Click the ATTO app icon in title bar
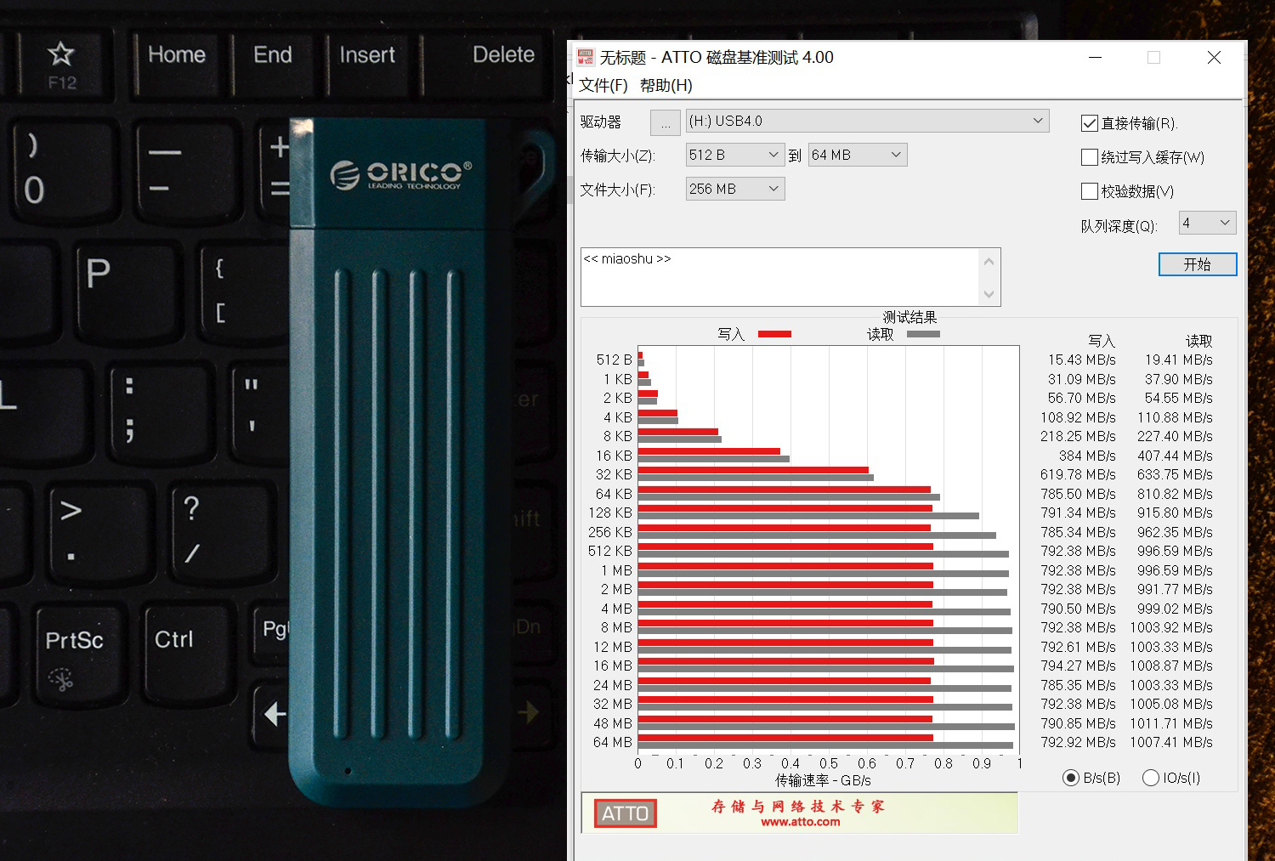 pos(586,57)
